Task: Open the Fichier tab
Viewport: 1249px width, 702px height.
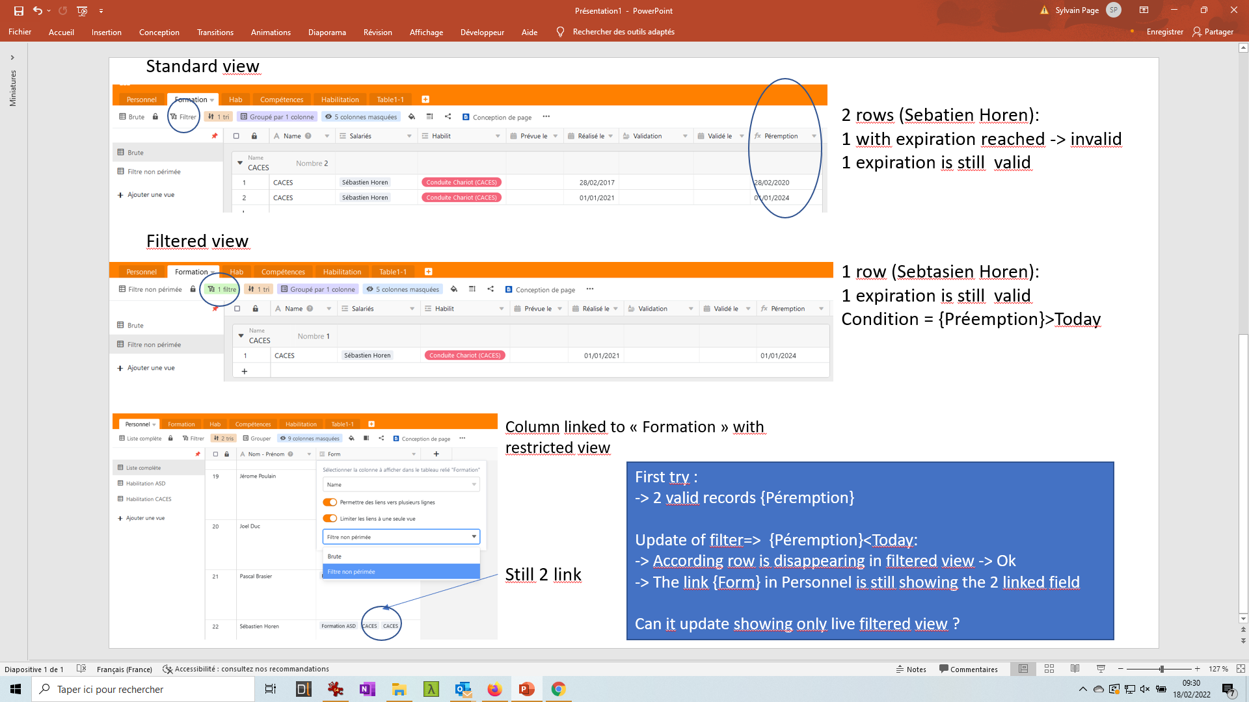Action: 20,32
